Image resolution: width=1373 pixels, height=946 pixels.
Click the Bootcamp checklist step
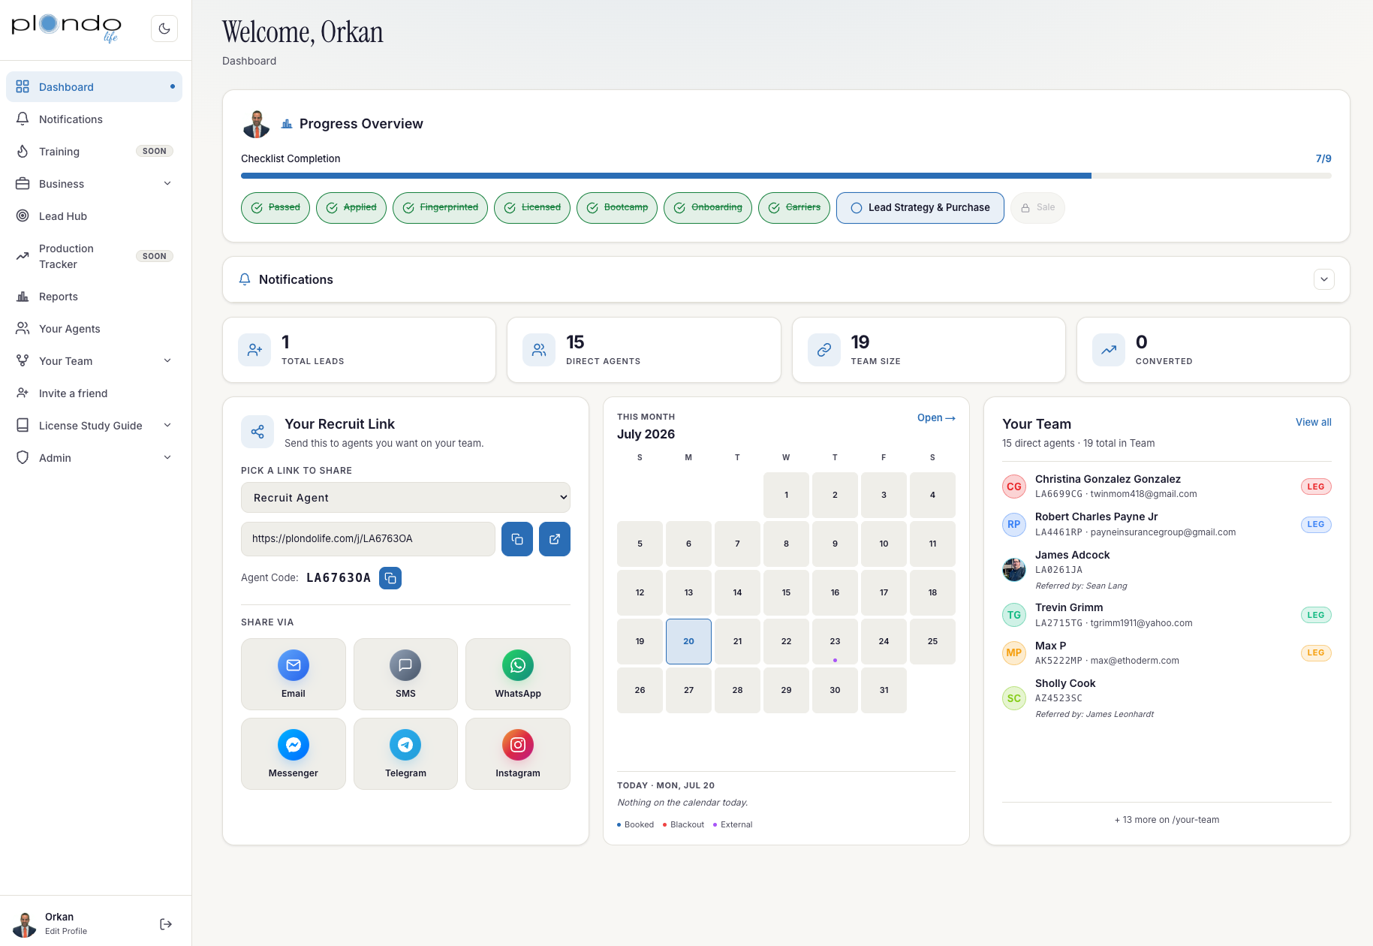click(x=617, y=208)
